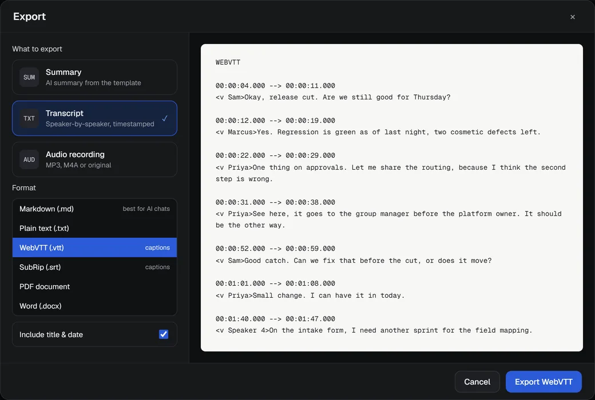Click timestamp 00:01:40.000 --> 00:01:47.000
595x400 pixels.
coord(275,319)
